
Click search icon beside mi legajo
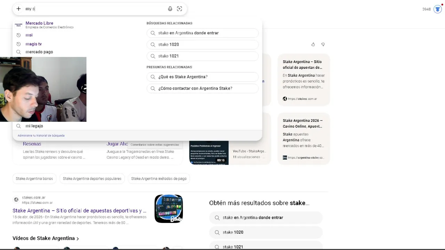pyautogui.click(x=19, y=126)
